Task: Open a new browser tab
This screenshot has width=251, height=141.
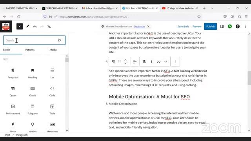Action: (x=204, y=8)
